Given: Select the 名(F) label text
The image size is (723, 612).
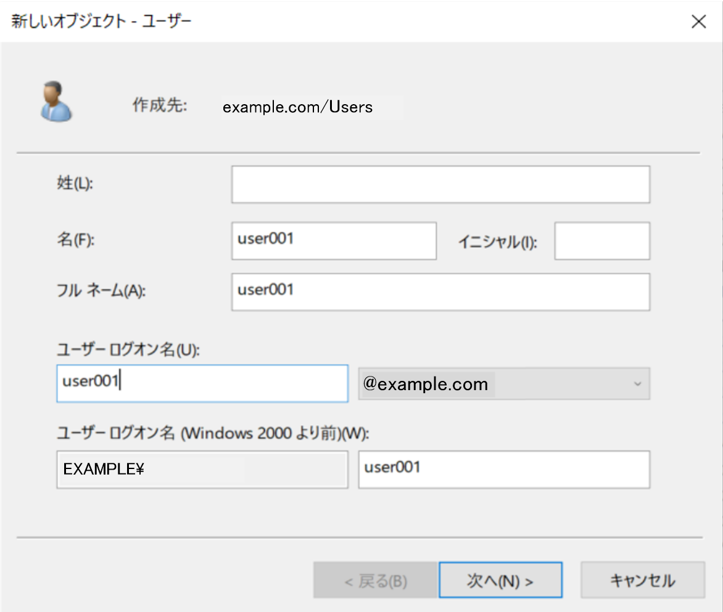Looking at the screenshot, I should coord(76,241).
